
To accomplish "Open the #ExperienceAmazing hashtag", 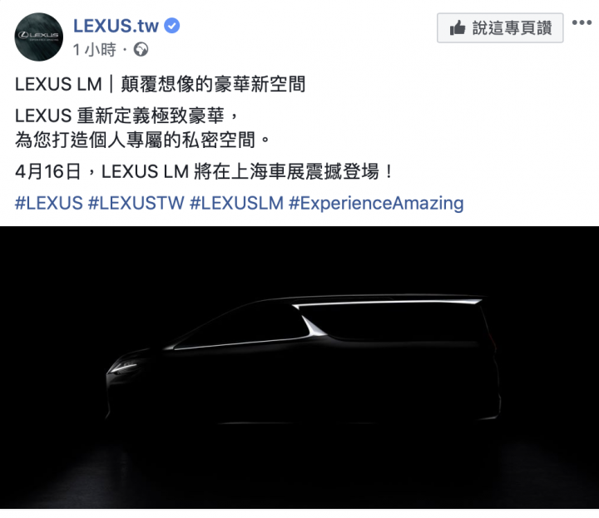I will (x=376, y=203).
